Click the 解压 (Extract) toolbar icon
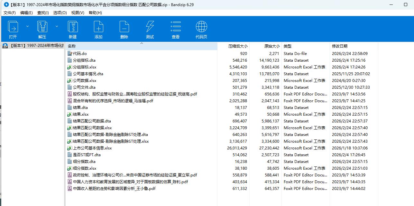The image size is (414, 206). (42, 26)
